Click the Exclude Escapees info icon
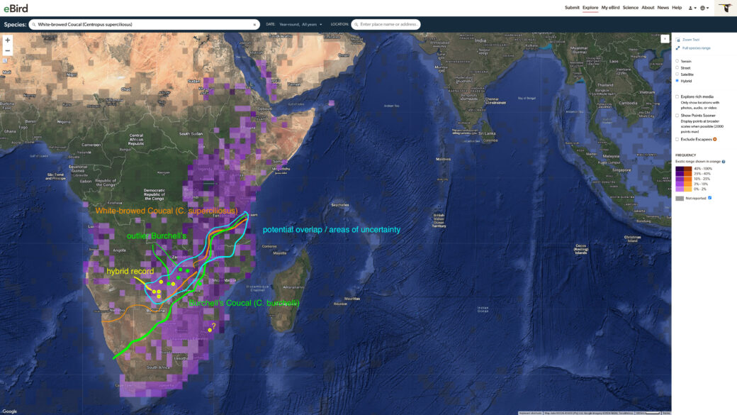This screenshot has height=415, width=737. (x=715, y=139)
